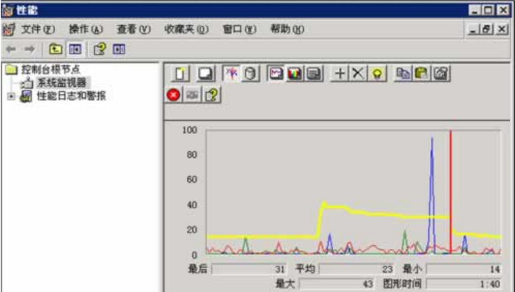Toggle View Current Activity mode
Image resolution: width=515 pixels, height=292 pixels.
click(x=231, y=74)
